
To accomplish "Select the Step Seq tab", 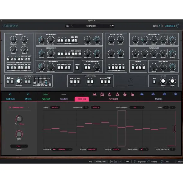I will (x=82, y=99).
